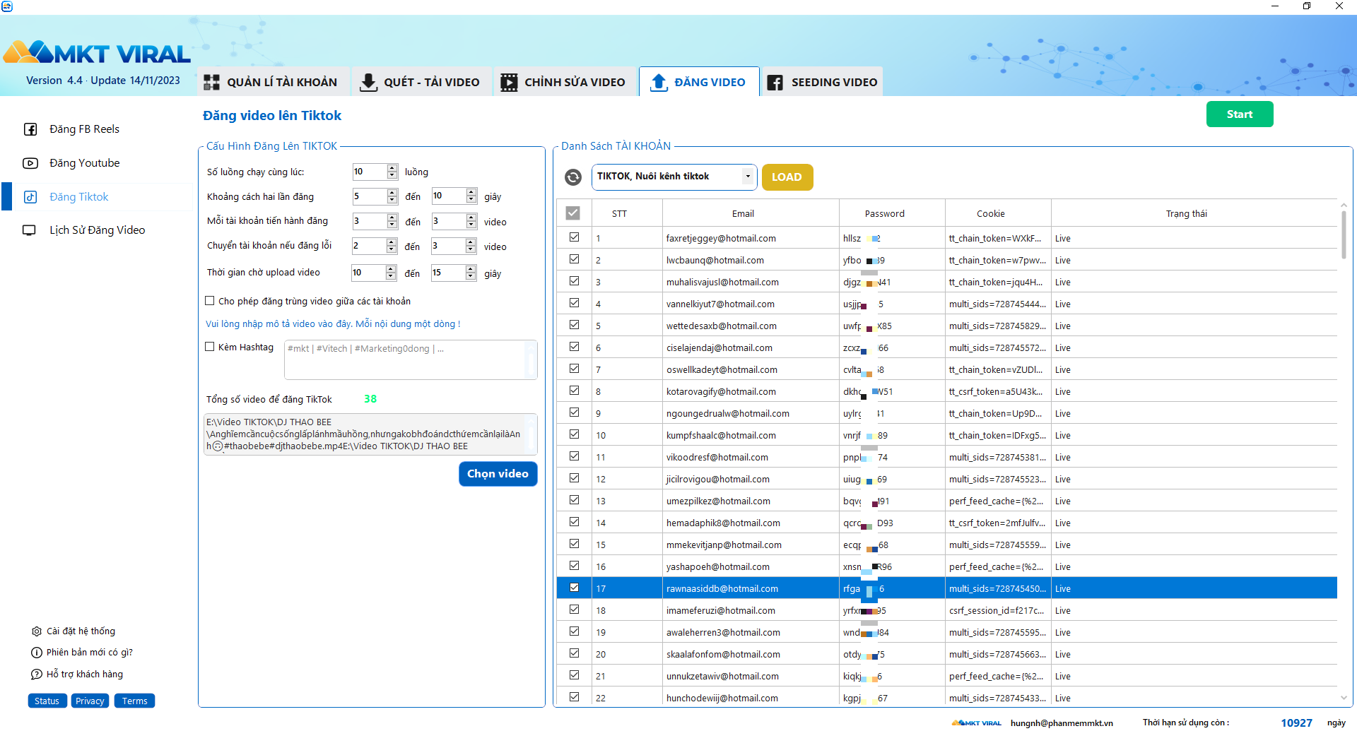The height and width of the screenshot is (731, 1357).
Task: Click the hashtag text input field
Action: click(411, 360)
